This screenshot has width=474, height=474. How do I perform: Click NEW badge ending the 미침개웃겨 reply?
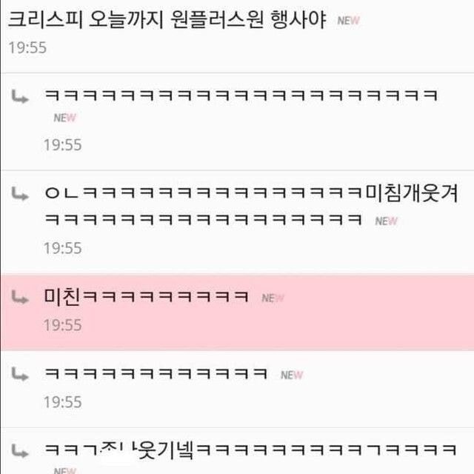[386, 221]
